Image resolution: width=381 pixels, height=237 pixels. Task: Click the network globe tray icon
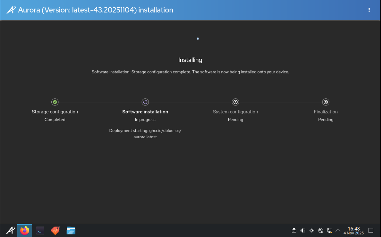pos(321,230)
